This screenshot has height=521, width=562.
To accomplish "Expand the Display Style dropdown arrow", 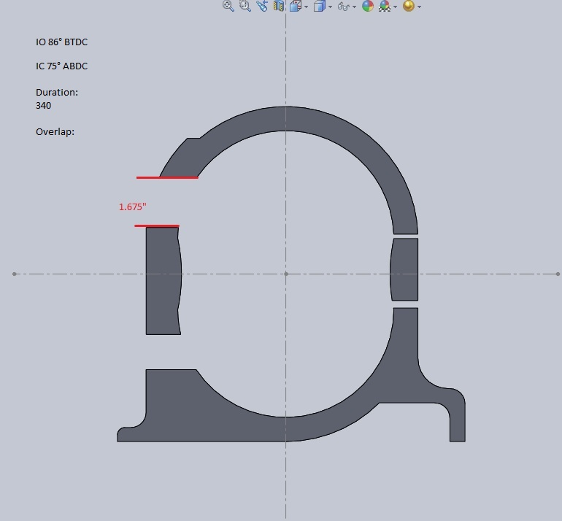I will point(330,7).
